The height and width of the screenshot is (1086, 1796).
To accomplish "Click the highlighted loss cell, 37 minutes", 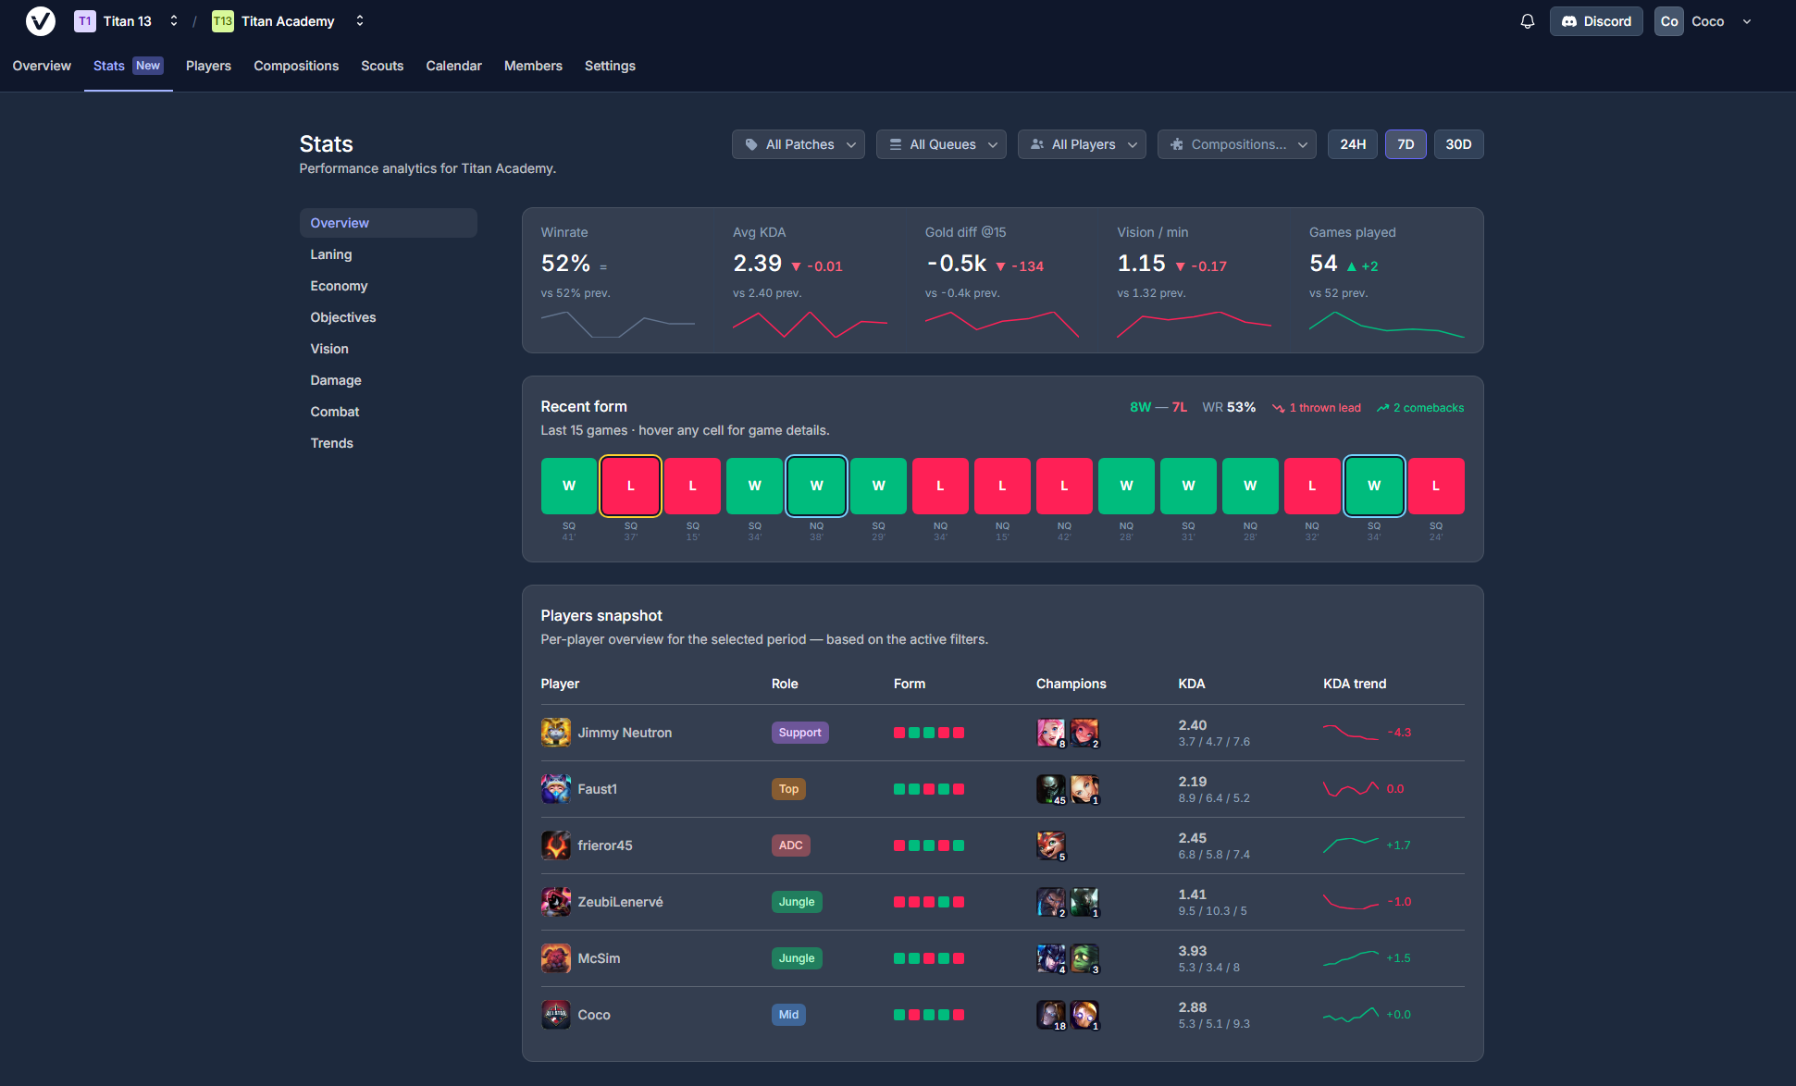I will point(631,486).
